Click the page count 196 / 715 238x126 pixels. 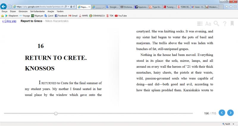[x=210, y=113]
